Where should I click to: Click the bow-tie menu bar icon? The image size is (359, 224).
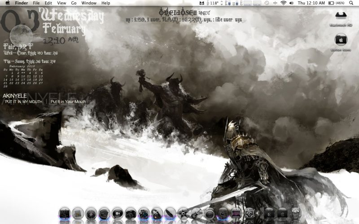[x=201, y=3]
